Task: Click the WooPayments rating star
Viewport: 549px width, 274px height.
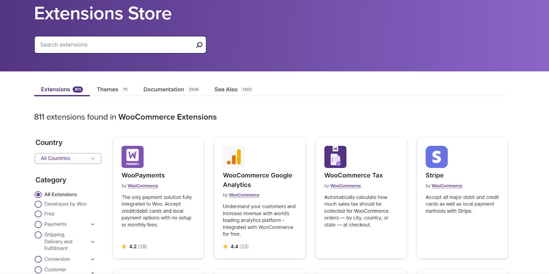Action: 124,246
